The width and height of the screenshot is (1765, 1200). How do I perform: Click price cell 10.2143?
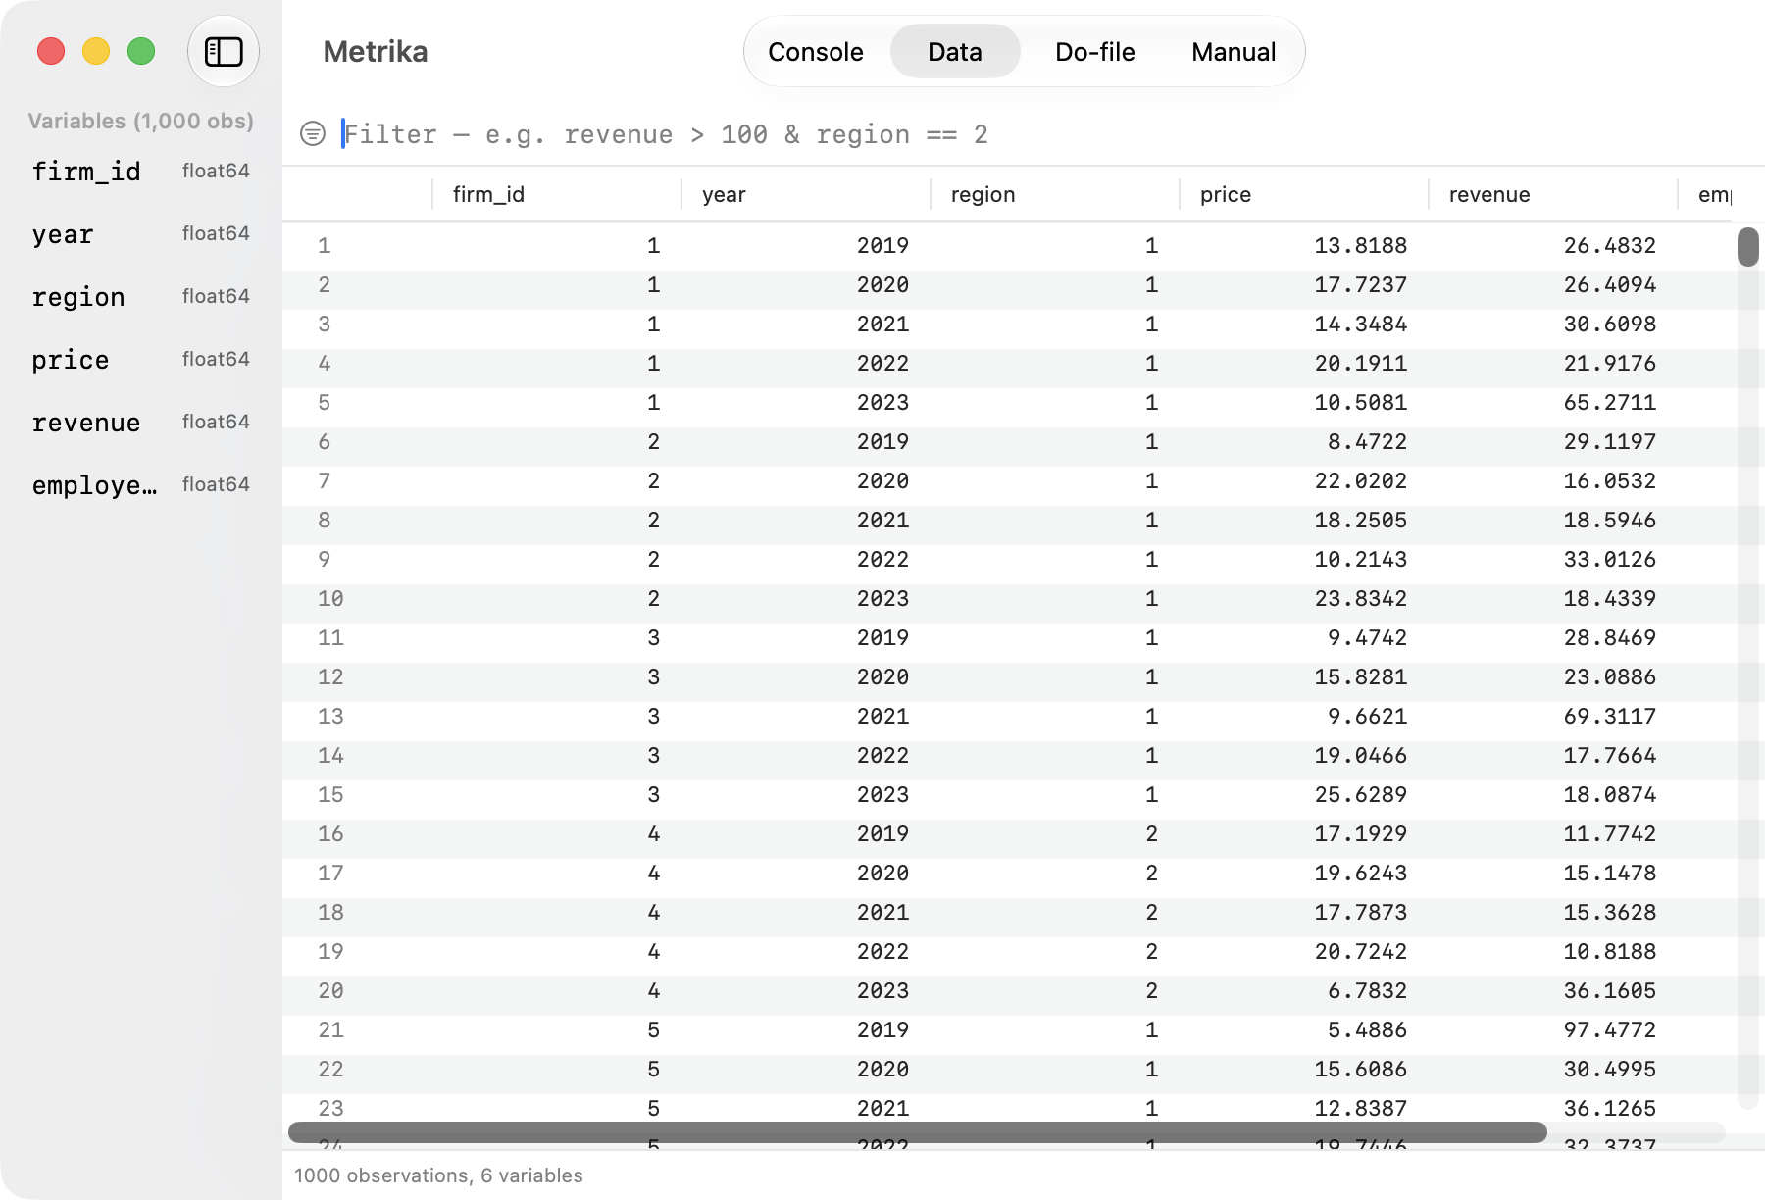(1360, 559)
